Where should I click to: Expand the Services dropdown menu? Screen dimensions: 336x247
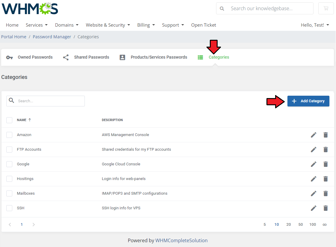(37, 25)
